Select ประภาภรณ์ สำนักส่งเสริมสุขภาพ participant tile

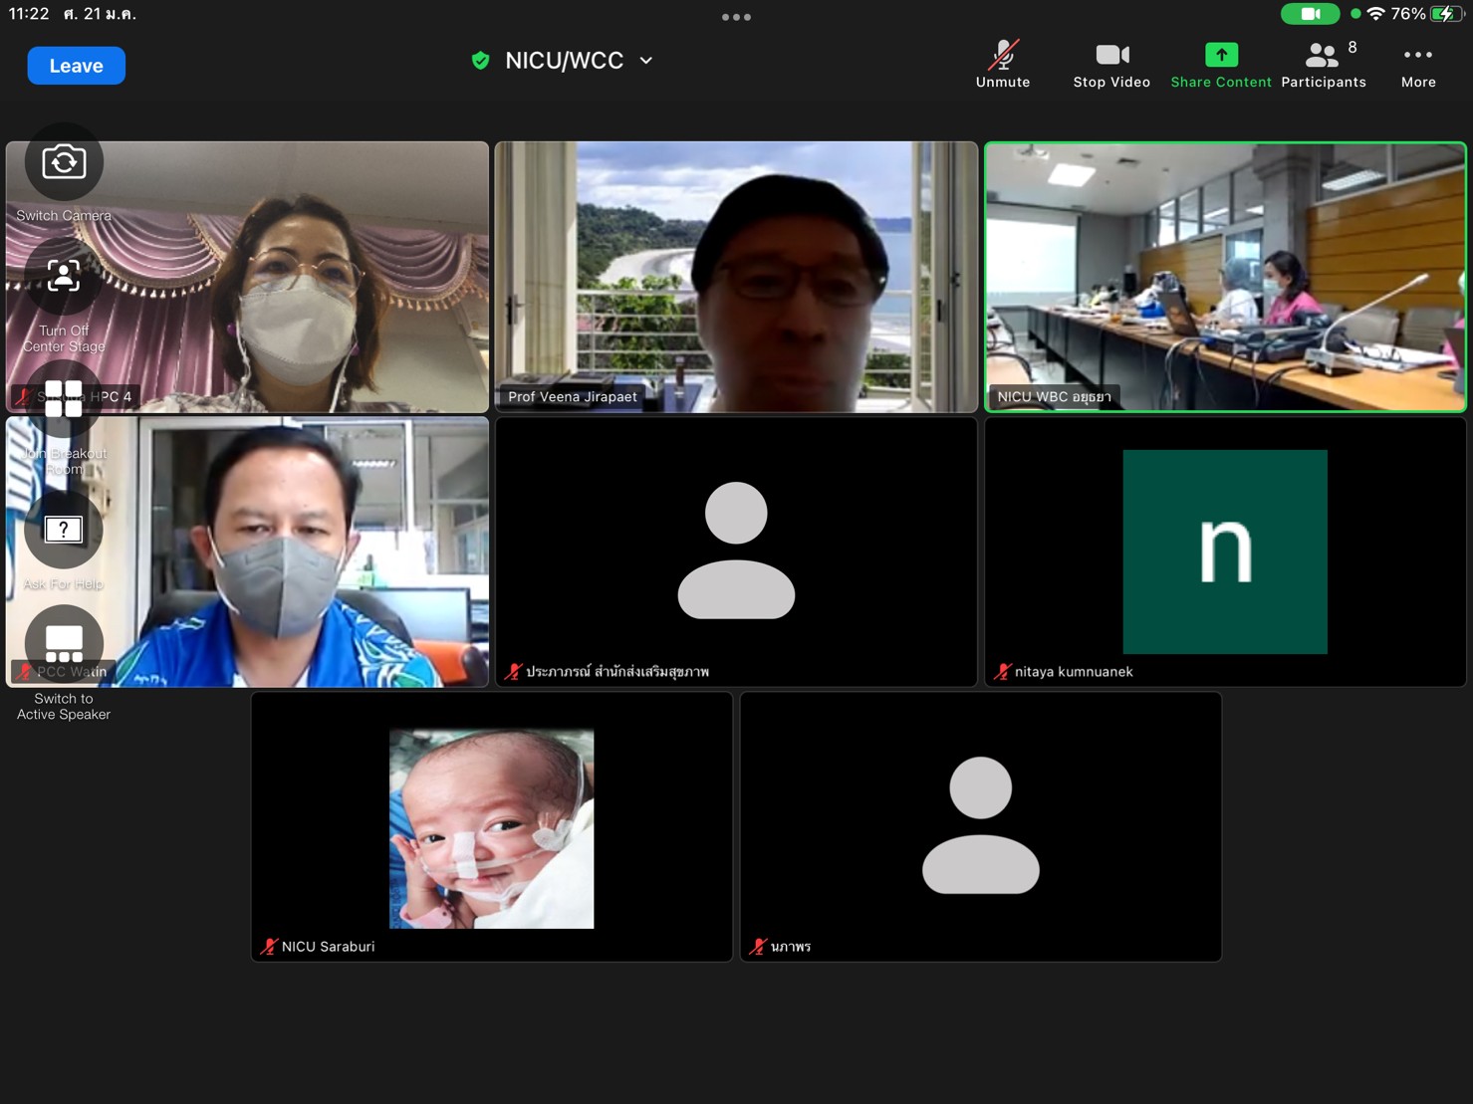pos(736,552)
